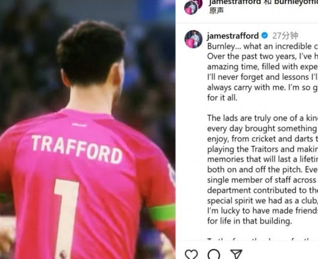Click paragraph starting 'The lads are truly'
Viewport: 318px width, 259px height.
click(263, 169)
